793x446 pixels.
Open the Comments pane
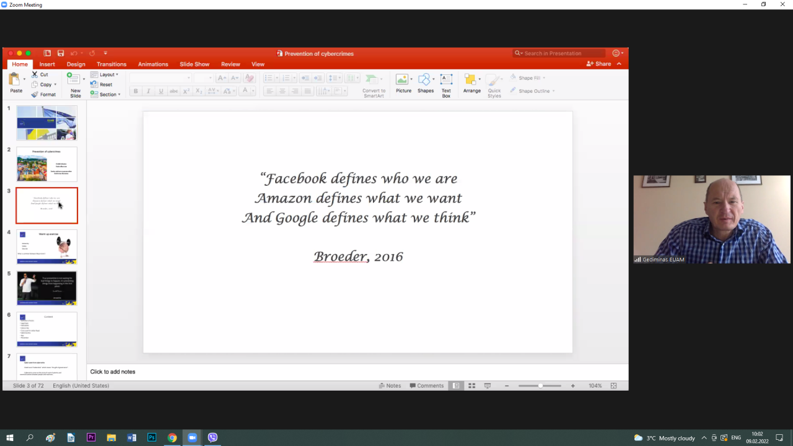pyautogui.click(x=426, y=385)
